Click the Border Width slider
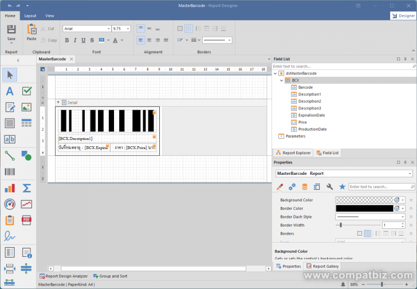The width and height of the screenshot is (417, 289). (358, 225)
